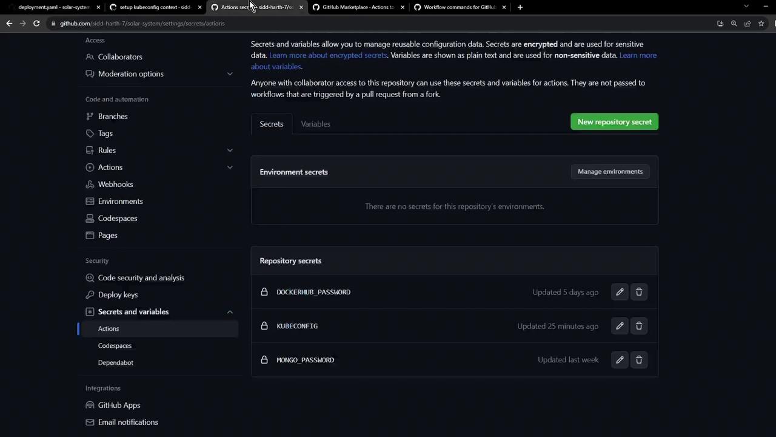
Task: Edit the MONGO_PASSWORD secret with pencil icon
Action: (x=620, y=360)
